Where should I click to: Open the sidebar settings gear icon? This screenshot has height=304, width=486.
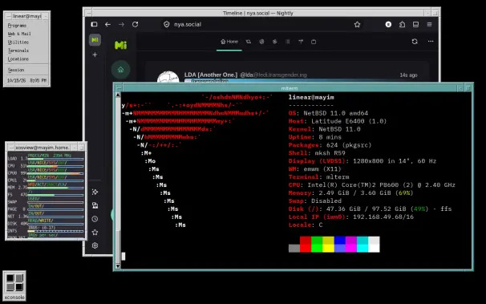coord(95,245)
